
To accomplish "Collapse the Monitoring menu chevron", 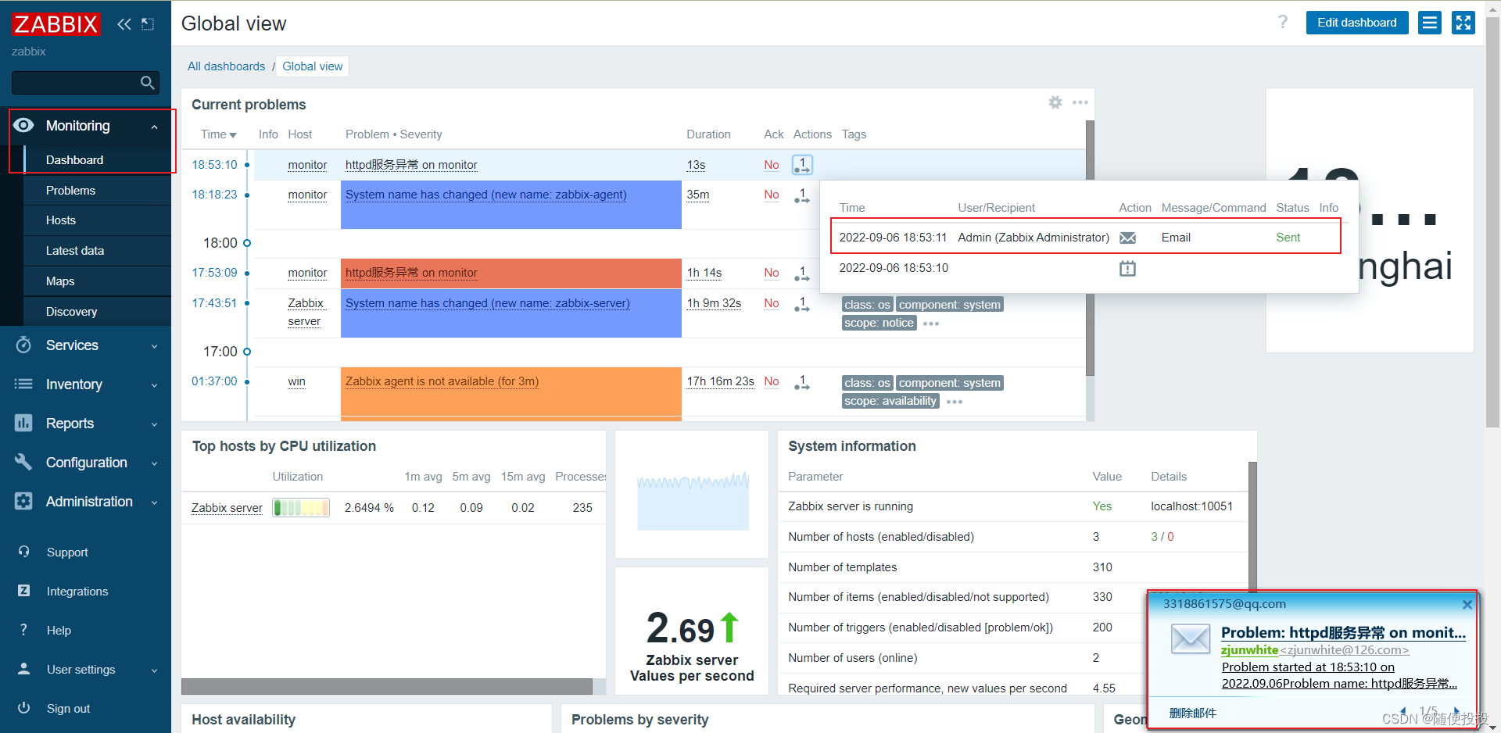I will [155, 127].
